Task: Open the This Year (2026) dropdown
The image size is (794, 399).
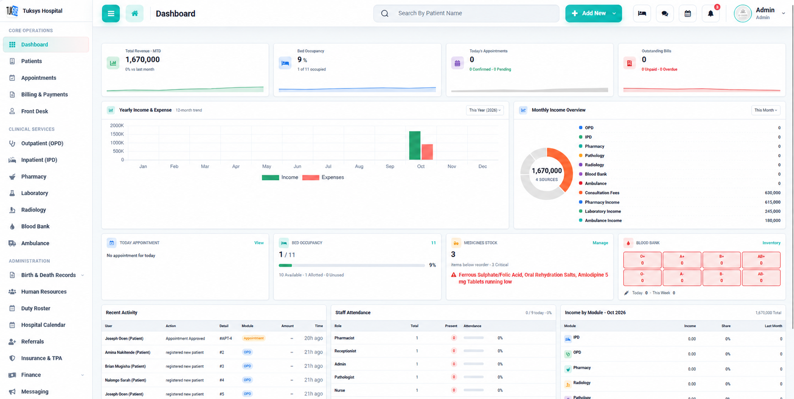Action: coord(485,110)
